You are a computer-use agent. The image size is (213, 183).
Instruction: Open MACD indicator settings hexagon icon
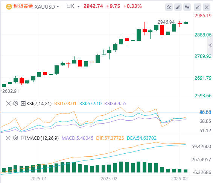16,138
